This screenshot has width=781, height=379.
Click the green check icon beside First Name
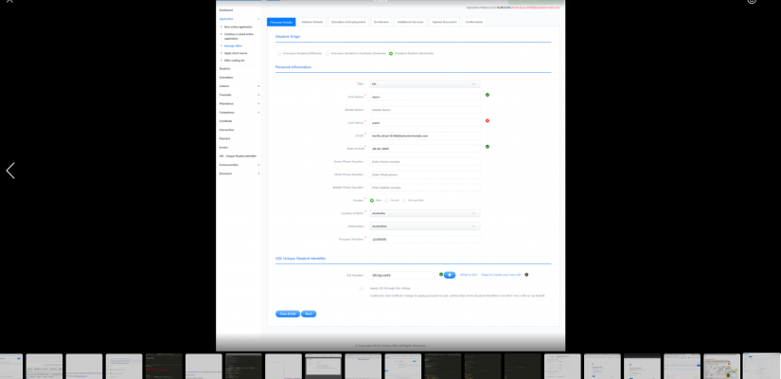(488, 95)
